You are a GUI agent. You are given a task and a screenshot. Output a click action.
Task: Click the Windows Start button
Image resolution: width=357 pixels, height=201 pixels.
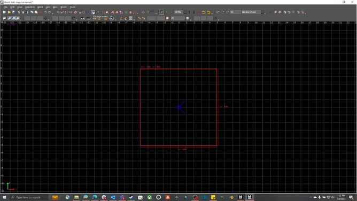click(x=4, y=197)
